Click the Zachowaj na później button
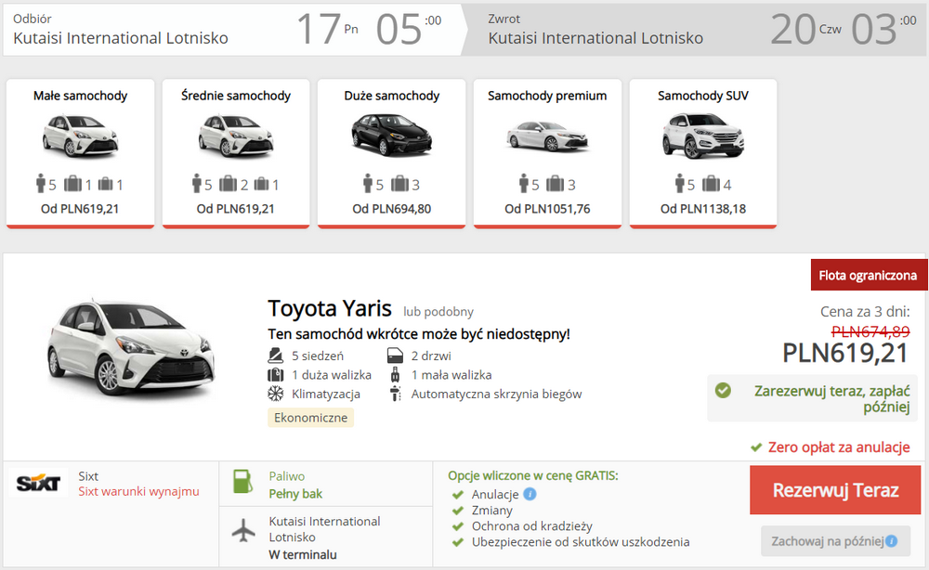Image resolution: width=929 pixels, height=570 pixels. (x=835, y=541)
